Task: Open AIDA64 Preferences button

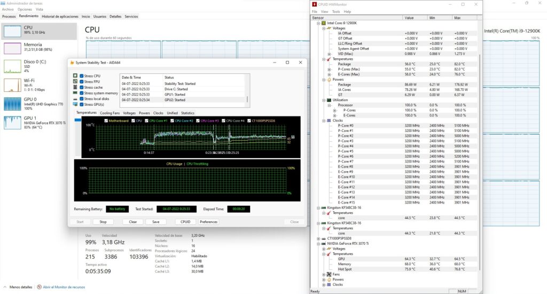Action: point(208,221)
